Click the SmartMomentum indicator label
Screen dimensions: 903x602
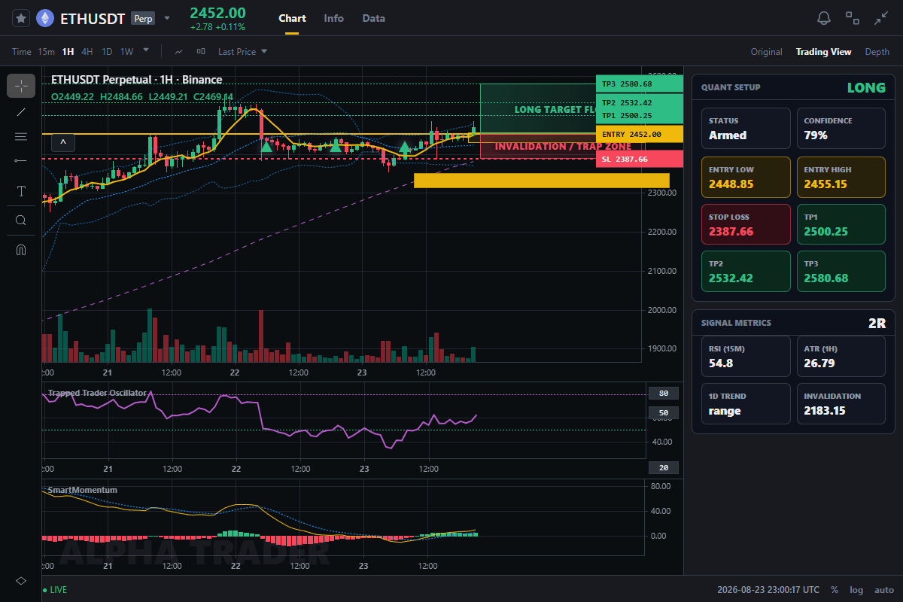[83, 490]
